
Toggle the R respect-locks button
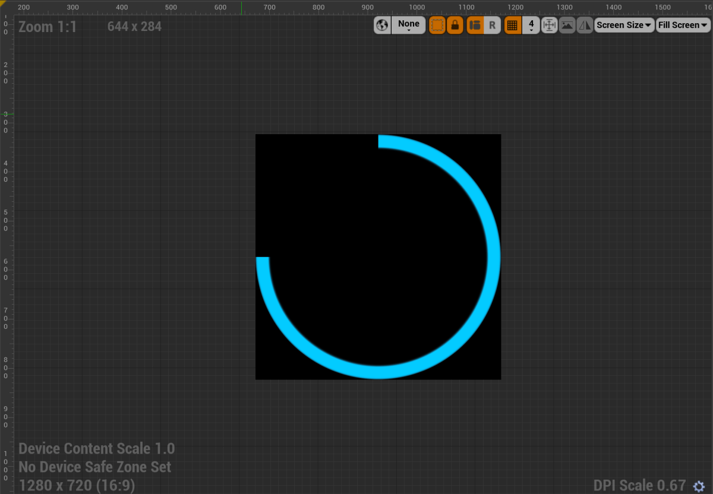point(493,25)
